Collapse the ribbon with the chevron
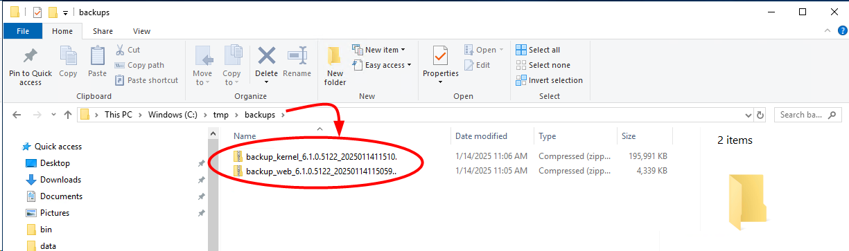The height and width of the screenshot is (251, 849). 828,31
